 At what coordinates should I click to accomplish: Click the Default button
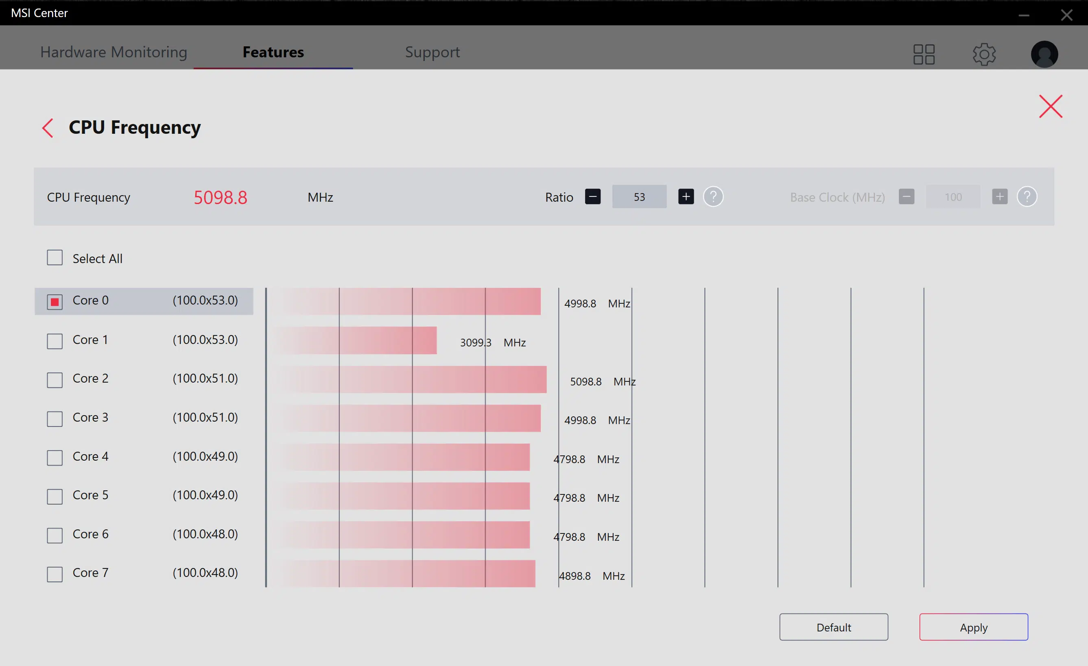click(x=834, y=627)
